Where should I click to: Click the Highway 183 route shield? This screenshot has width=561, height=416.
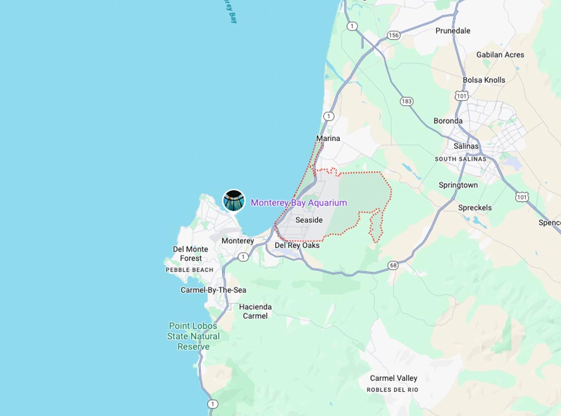tap(406, 101)
